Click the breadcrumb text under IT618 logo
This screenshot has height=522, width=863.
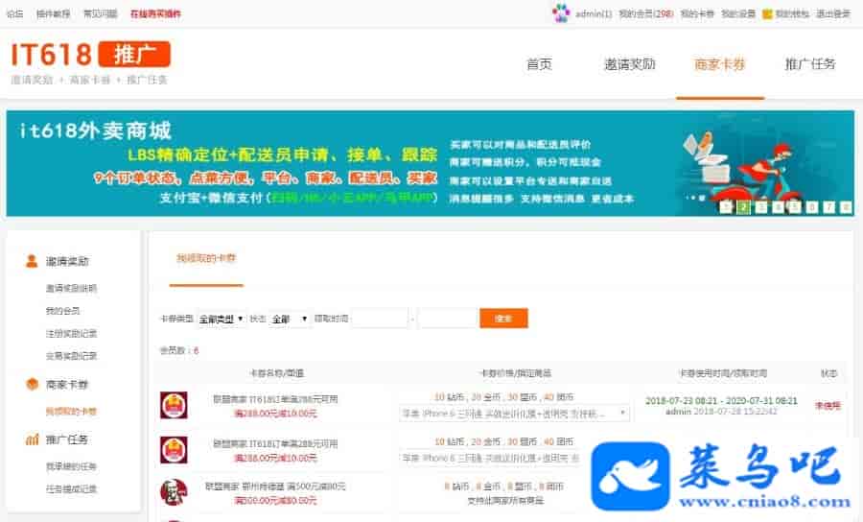click(88, 80)
